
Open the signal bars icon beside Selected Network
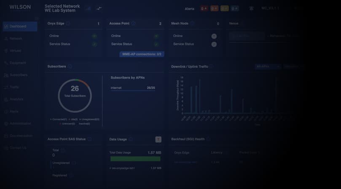pos(88,8)
